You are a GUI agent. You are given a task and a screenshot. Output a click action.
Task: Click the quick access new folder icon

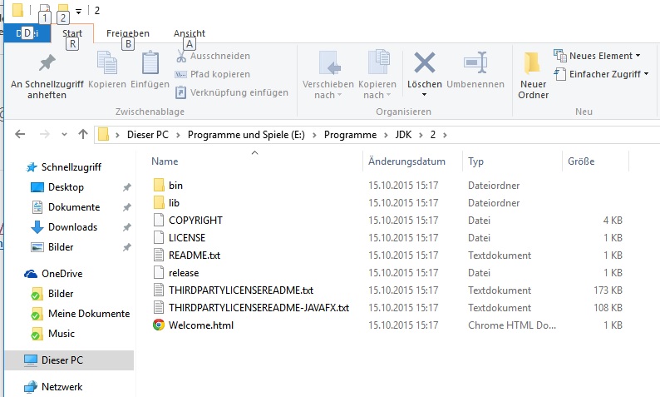click(x=63, y=10)
